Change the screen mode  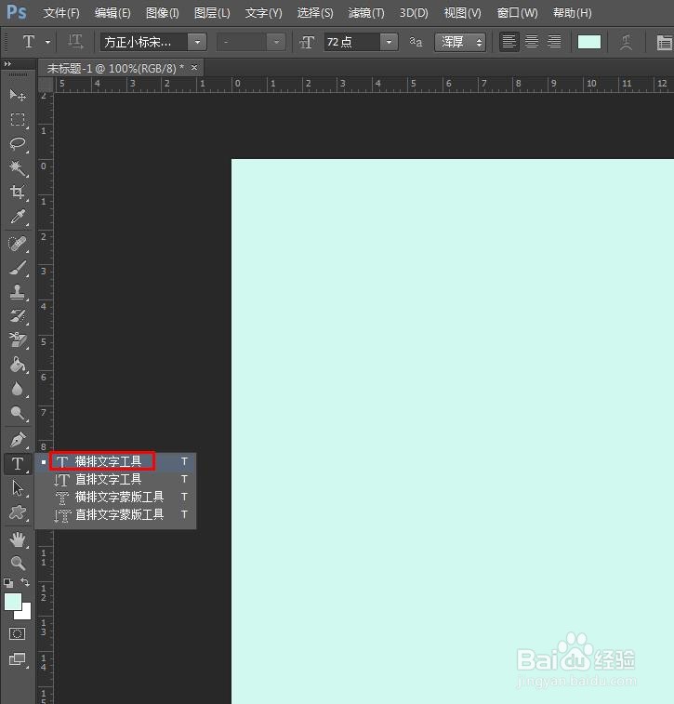click(18, 659)
